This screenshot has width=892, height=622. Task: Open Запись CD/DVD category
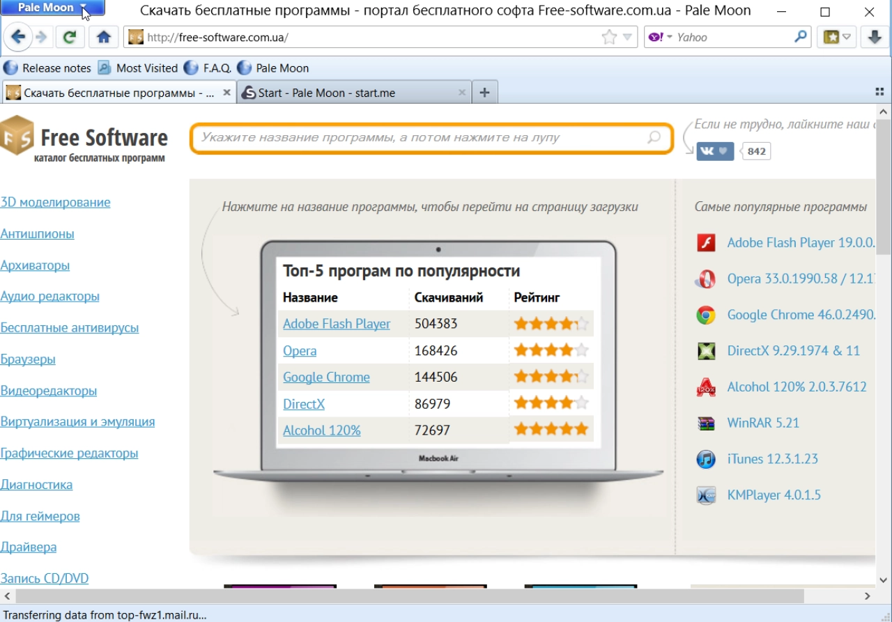[44, 579]
